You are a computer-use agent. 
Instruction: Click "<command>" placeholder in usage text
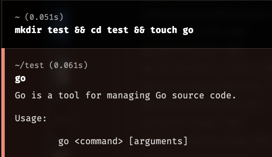pyautogui.click(x=99, y=141)
